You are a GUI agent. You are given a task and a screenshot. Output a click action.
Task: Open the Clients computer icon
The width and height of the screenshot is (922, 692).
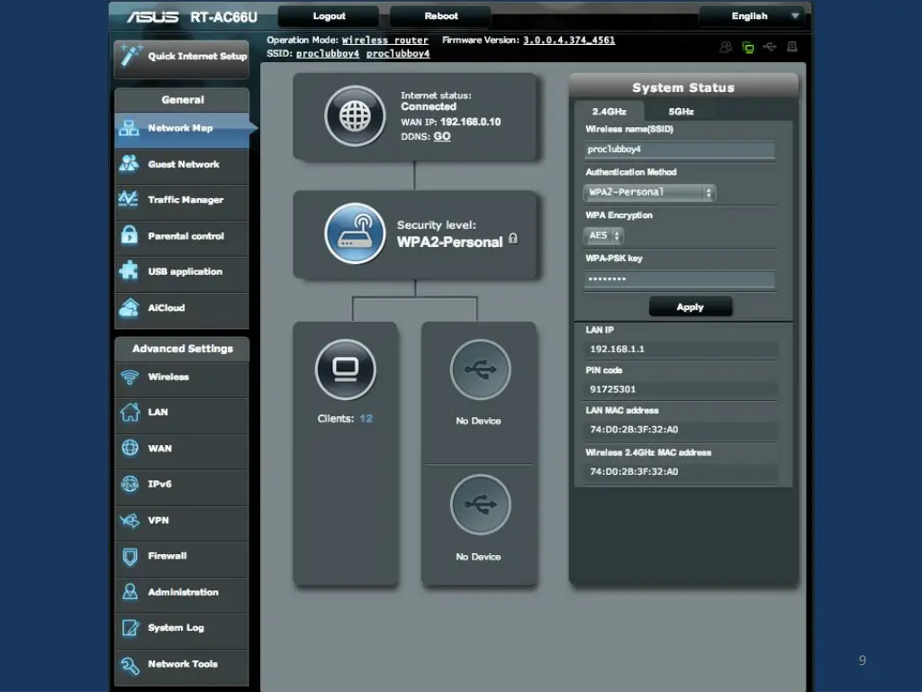tap(345, 369)
